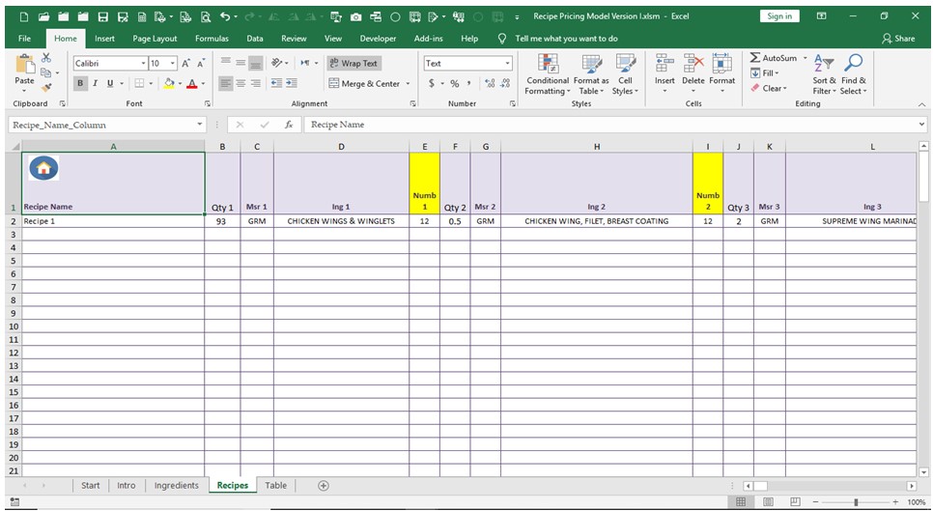Click the Format Painter brush icon
The image size is (933, 511).
45,88
